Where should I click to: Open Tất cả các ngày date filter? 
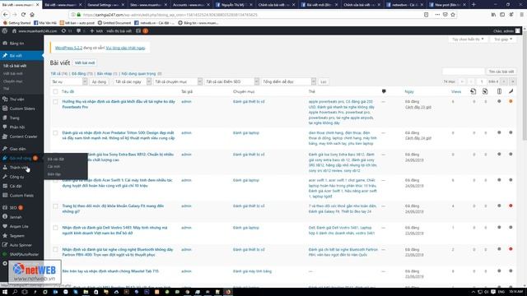click(x=132, y=81)
